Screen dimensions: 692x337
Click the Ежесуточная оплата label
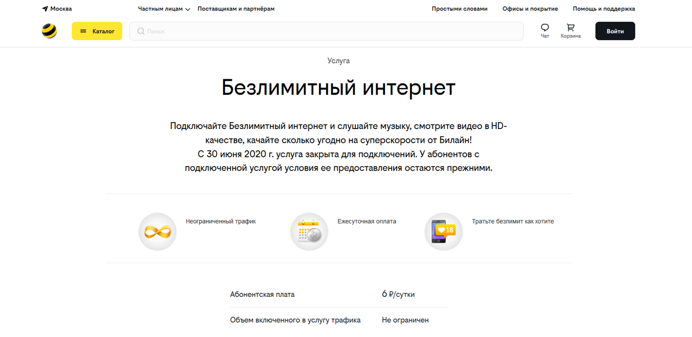point(367,221)
